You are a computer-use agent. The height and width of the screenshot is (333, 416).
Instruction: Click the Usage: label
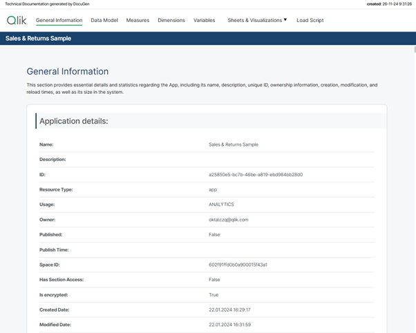tap(47, 204)
